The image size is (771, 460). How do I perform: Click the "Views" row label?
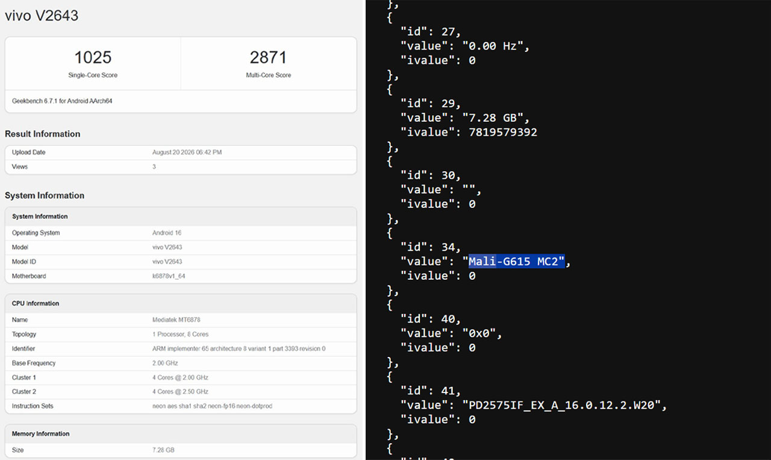click(x=20, y=167)
